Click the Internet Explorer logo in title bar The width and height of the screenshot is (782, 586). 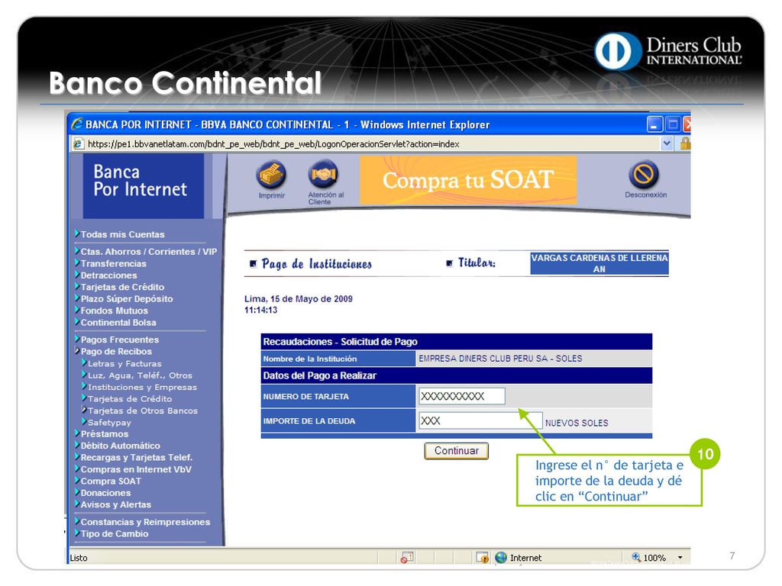77,124
